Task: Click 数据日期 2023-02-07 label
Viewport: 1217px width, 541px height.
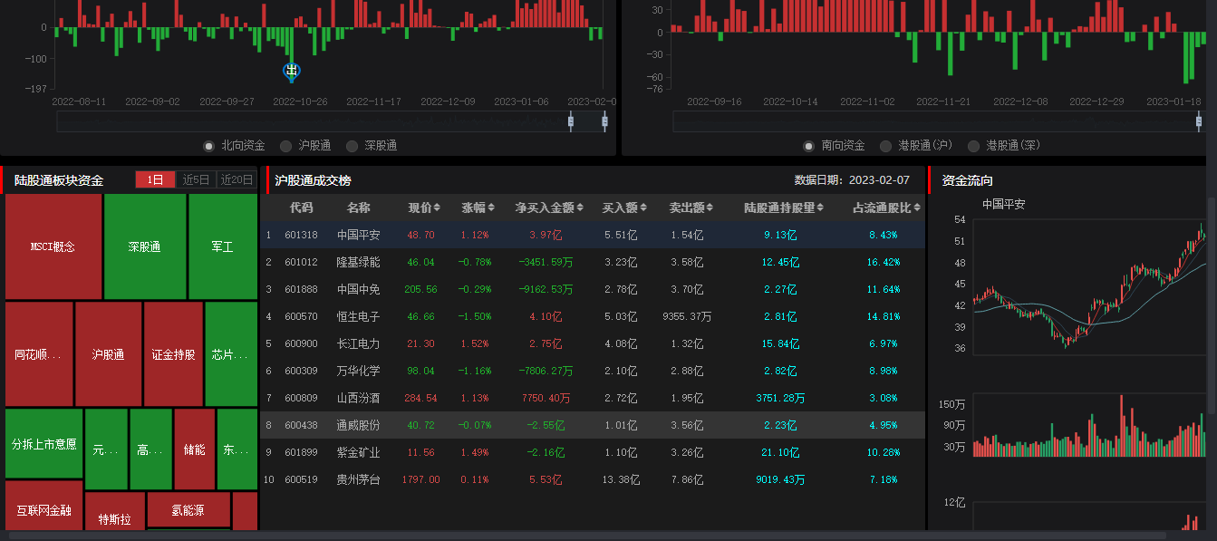Action: pos(852,179)
